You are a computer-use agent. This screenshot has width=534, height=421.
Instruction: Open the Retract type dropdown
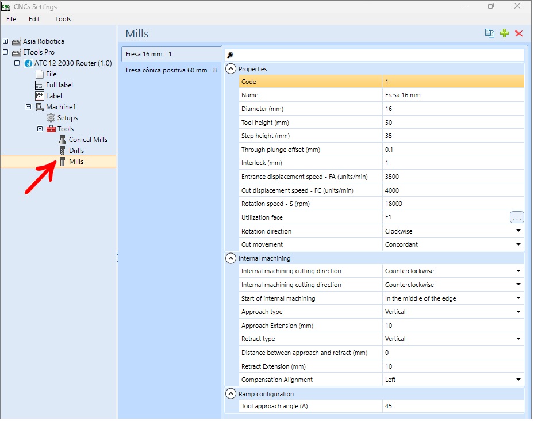pos(518,339)
